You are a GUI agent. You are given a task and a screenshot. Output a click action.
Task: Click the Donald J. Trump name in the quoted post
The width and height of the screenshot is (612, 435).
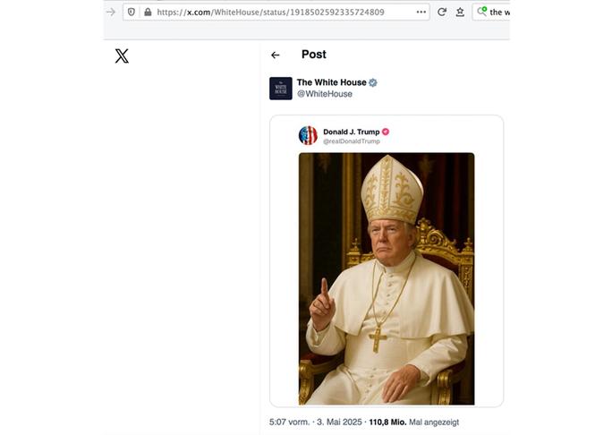(x=351, y=132)
